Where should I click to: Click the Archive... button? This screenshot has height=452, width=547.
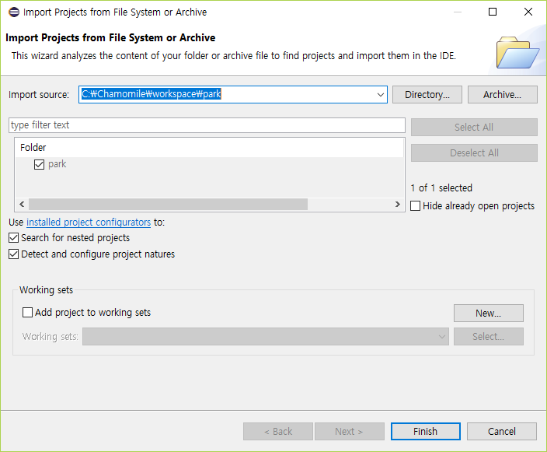pos(502,95)
